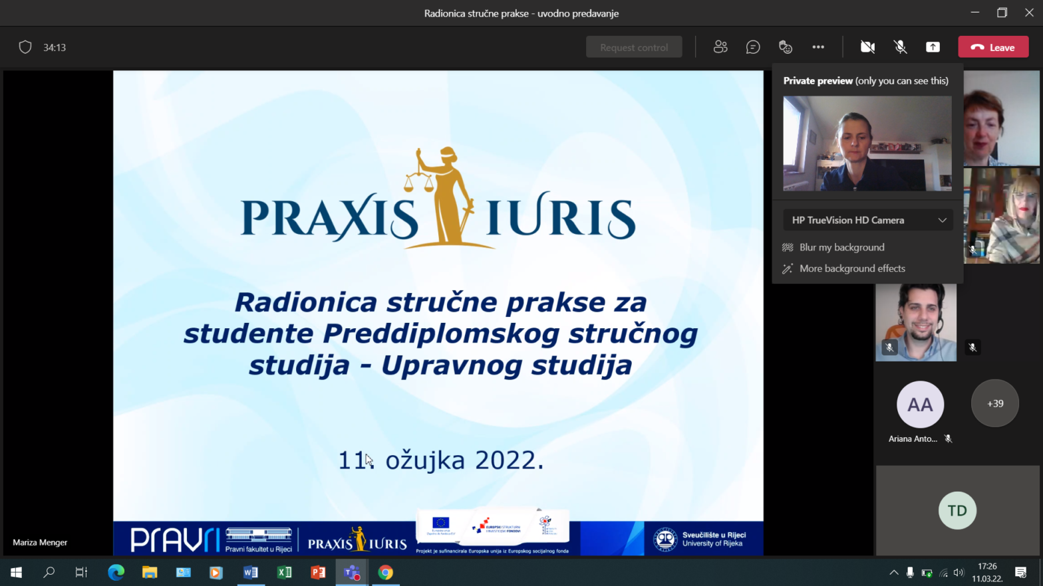Open More actions ellipsis menu
This screenshot has height=586, width=1043.
pyautogui.click(x=818, y=47)
